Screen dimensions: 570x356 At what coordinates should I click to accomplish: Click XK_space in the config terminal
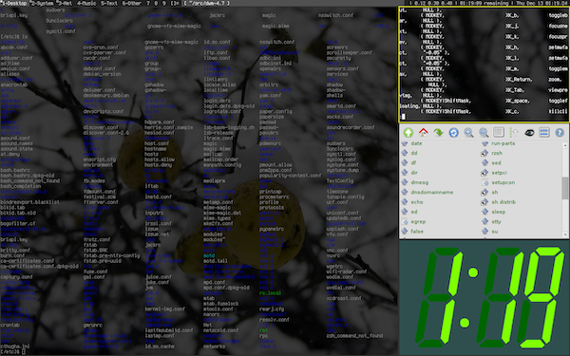coord(517,101)
